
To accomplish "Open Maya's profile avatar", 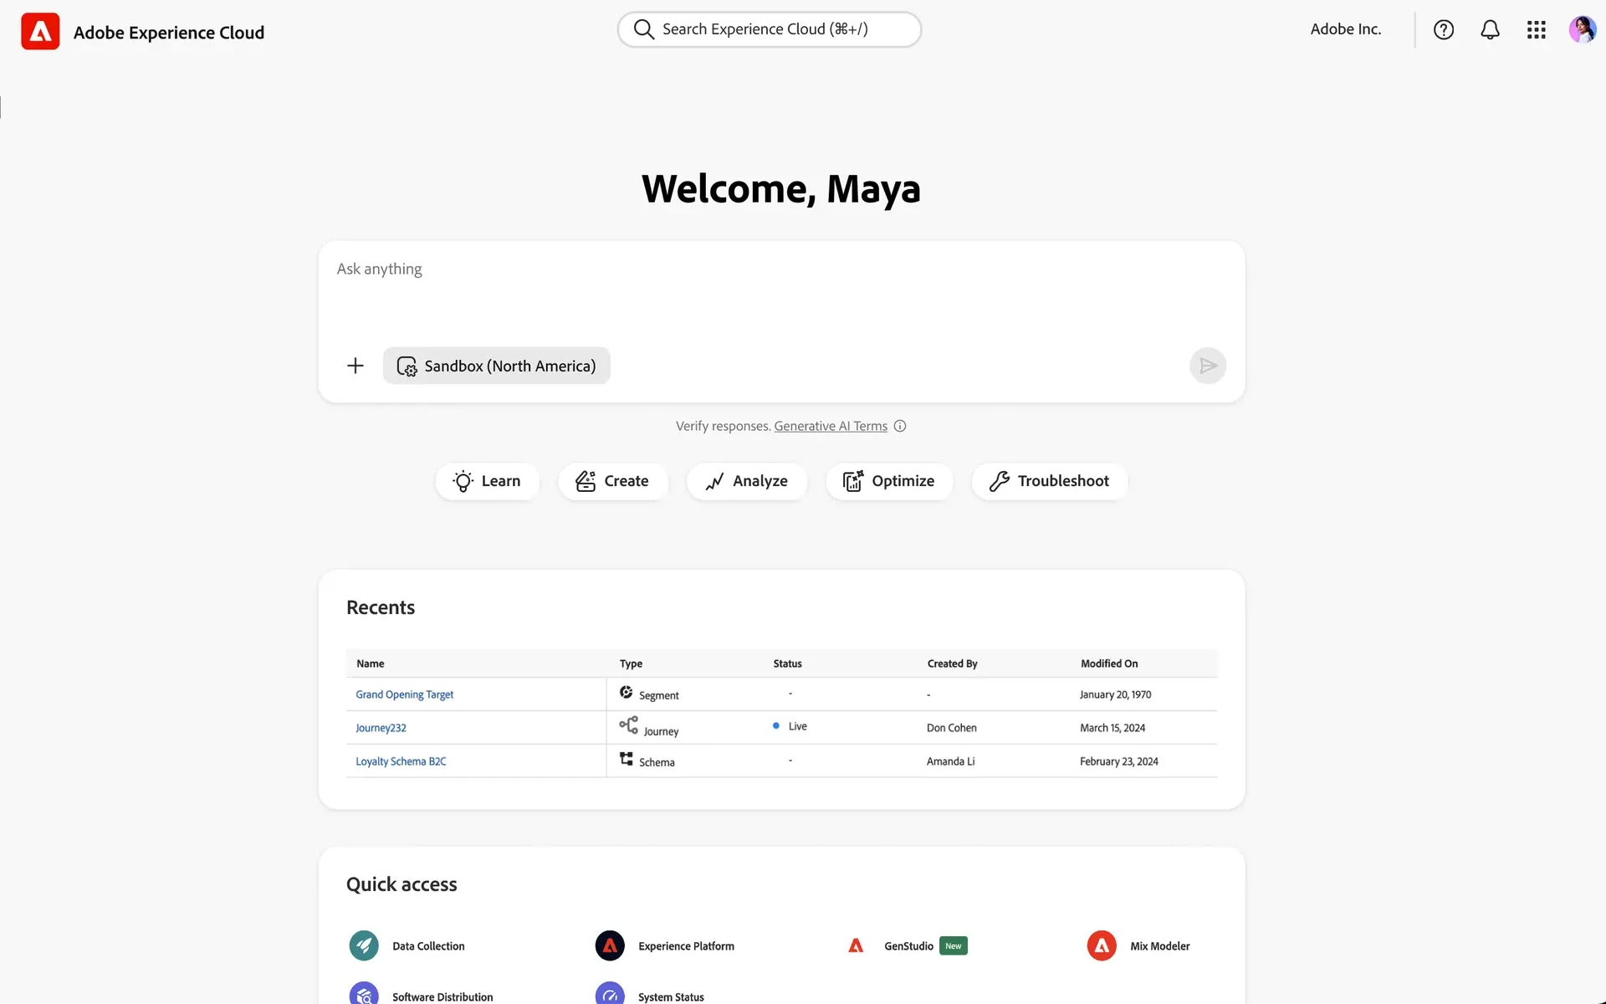I will coord(1582,30).
